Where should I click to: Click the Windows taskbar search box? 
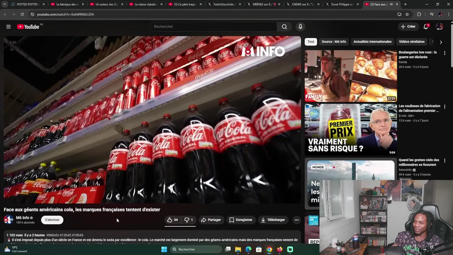tap(197, 249)
